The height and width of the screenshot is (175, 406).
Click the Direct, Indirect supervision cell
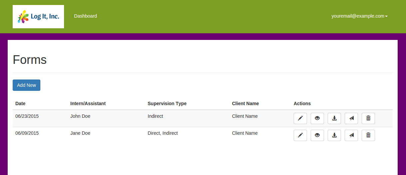163,133
